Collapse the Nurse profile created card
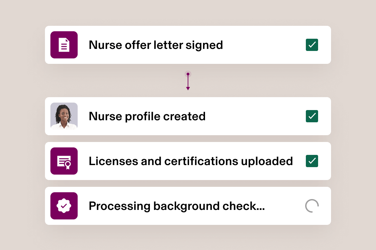 [x=188, y=116]
